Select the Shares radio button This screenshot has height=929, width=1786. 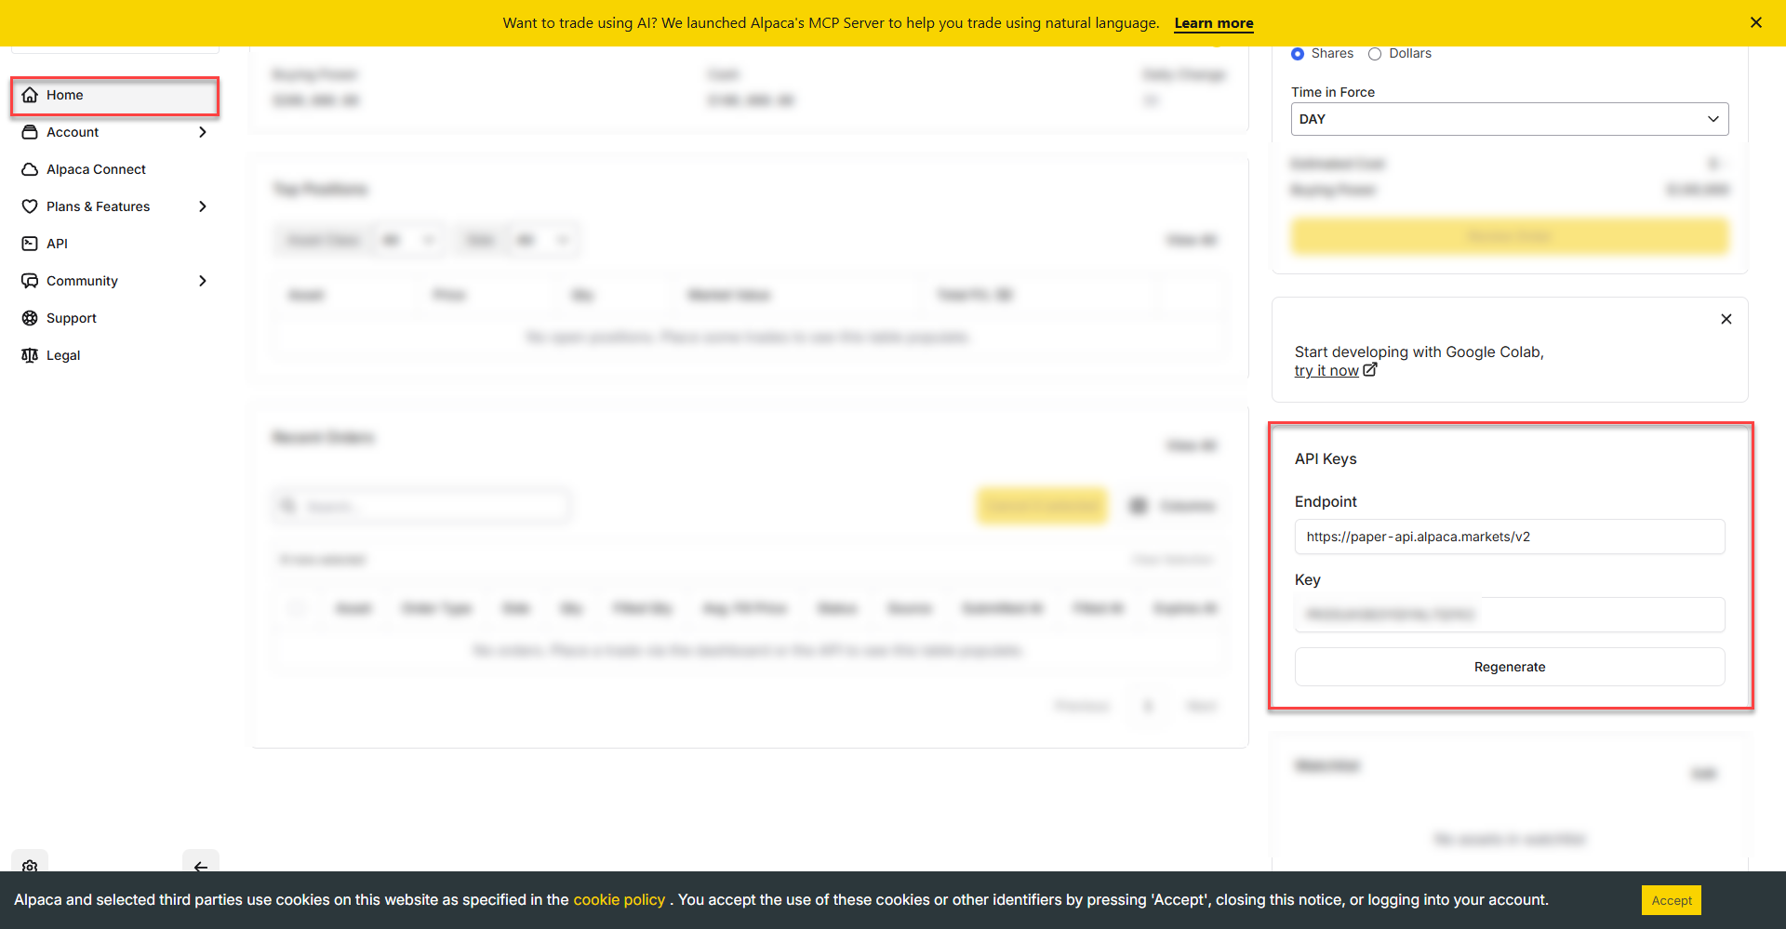1298,54
